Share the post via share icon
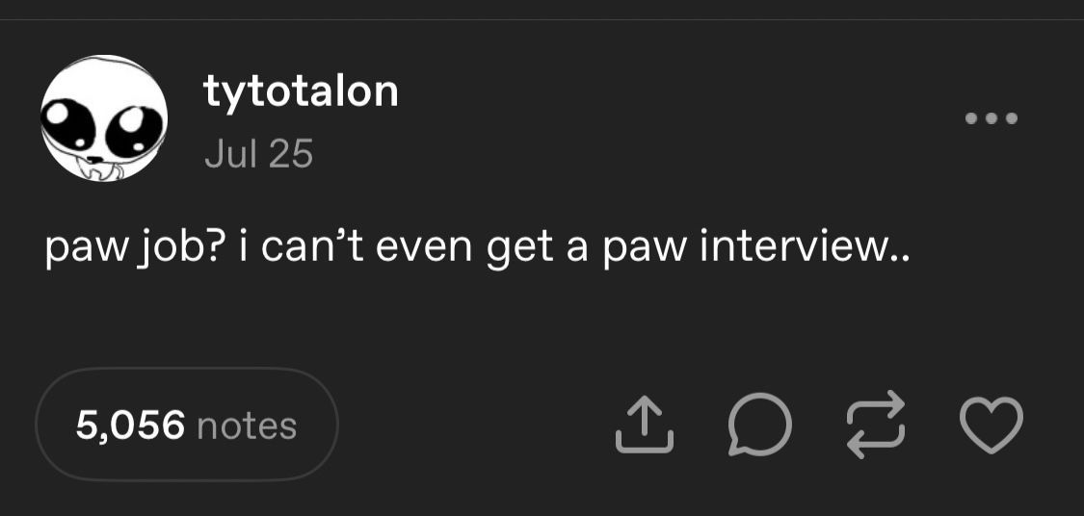1084x516 pixels. coord(643,424)
